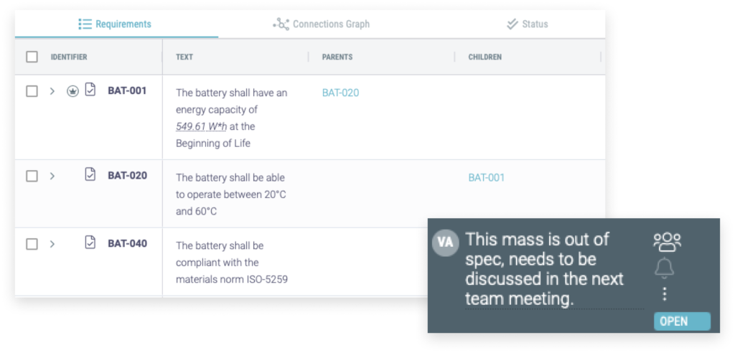This screenshot has height=353, width=735.
Task: Click the crown icon beside BAT-001
Action: [72, 92]
